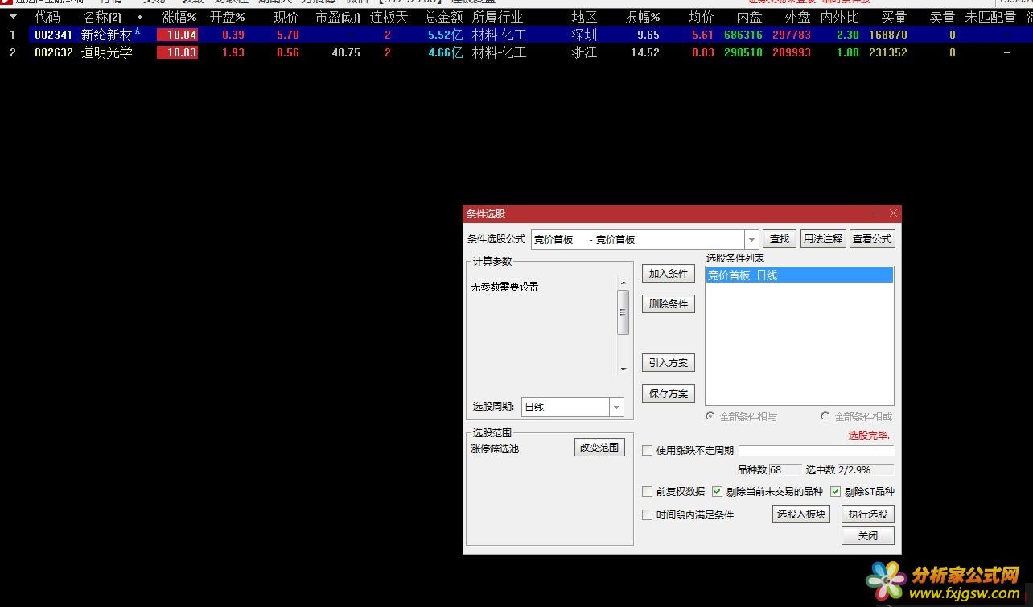Click 改变范围 button
This screenshot has width=1033, height=607.
tap(599, 448)
